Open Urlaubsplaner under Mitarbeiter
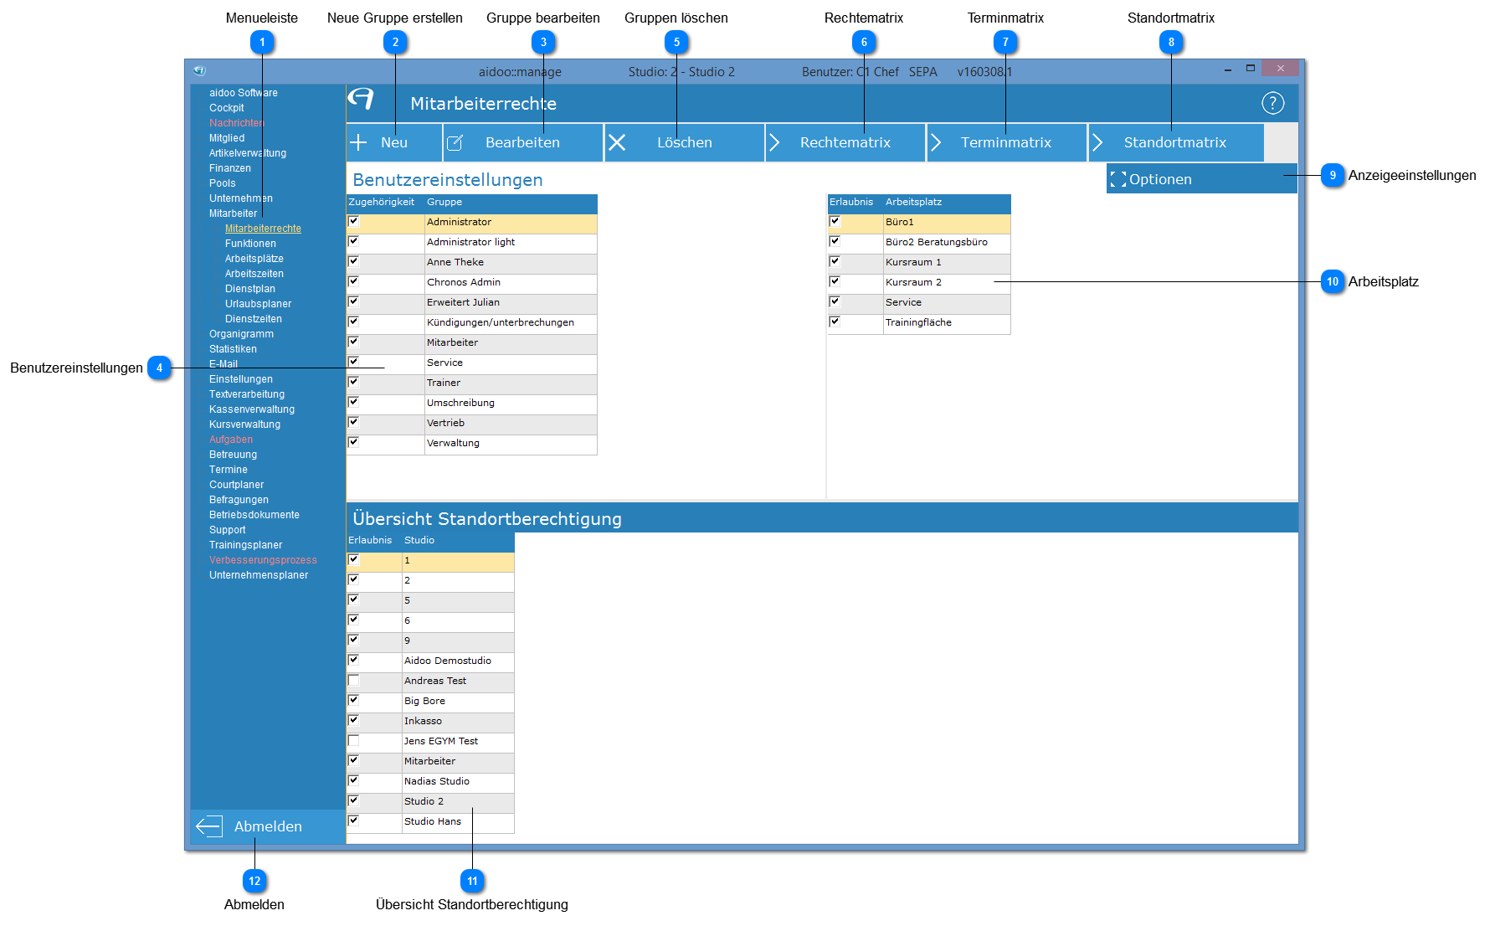1490x926 pixels. (259, 304)
